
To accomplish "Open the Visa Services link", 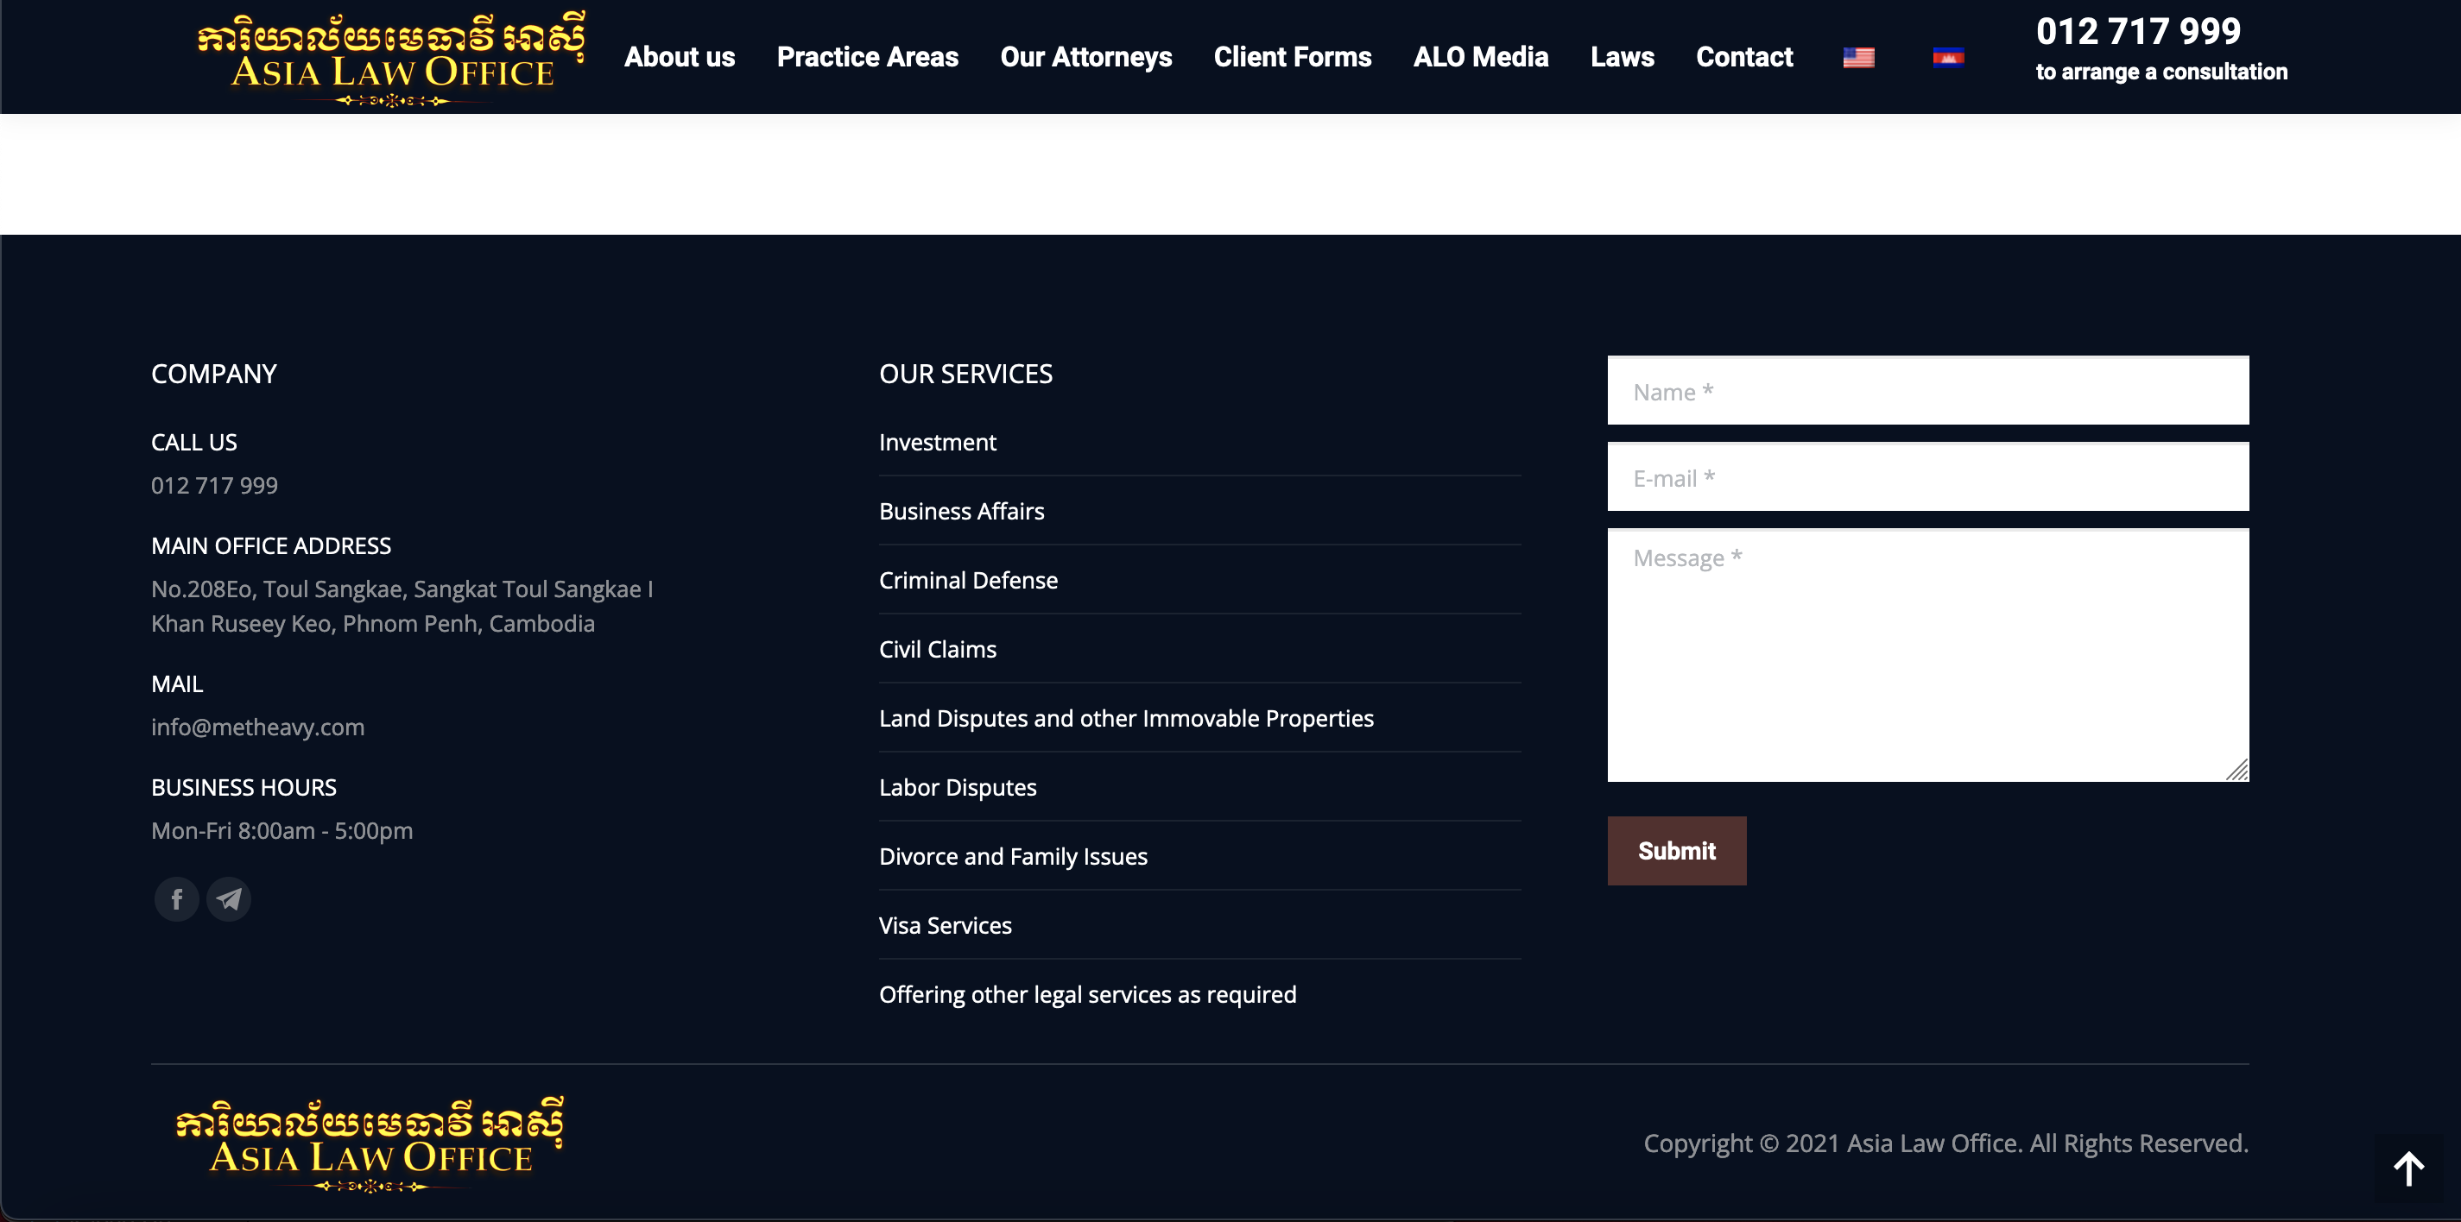I will pyautogui.click(x=945, y=925).
